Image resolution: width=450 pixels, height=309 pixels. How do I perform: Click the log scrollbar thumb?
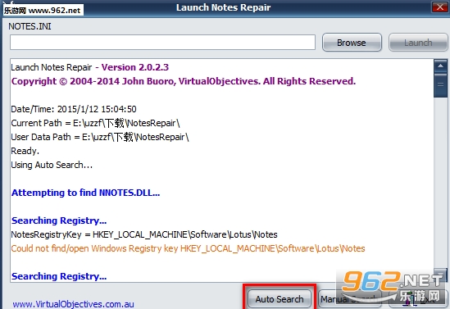[440, 85]
